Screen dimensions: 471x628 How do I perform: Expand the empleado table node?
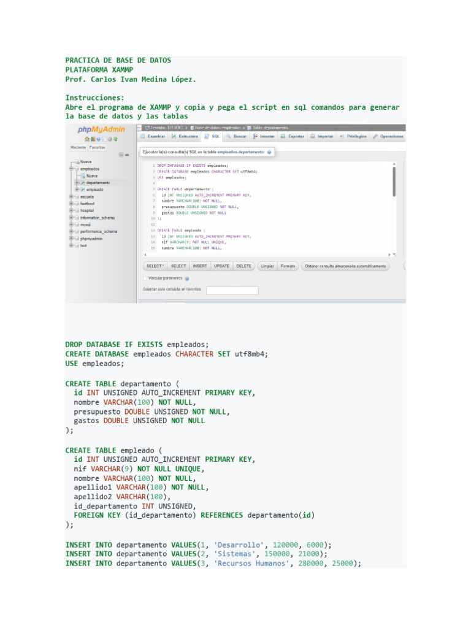pos(77,190)
